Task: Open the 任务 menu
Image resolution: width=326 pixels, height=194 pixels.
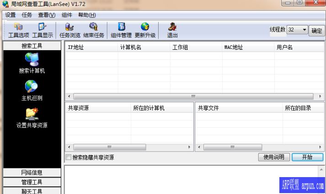Action: click(x=27, y=15)
